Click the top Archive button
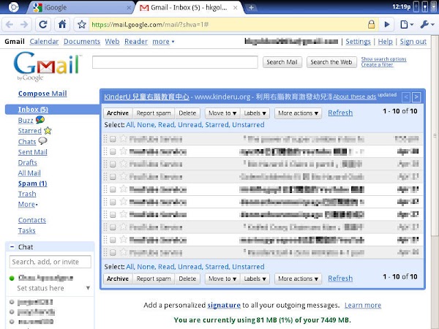The height and width of the screenshot is (329, 439). coord(118,113)
